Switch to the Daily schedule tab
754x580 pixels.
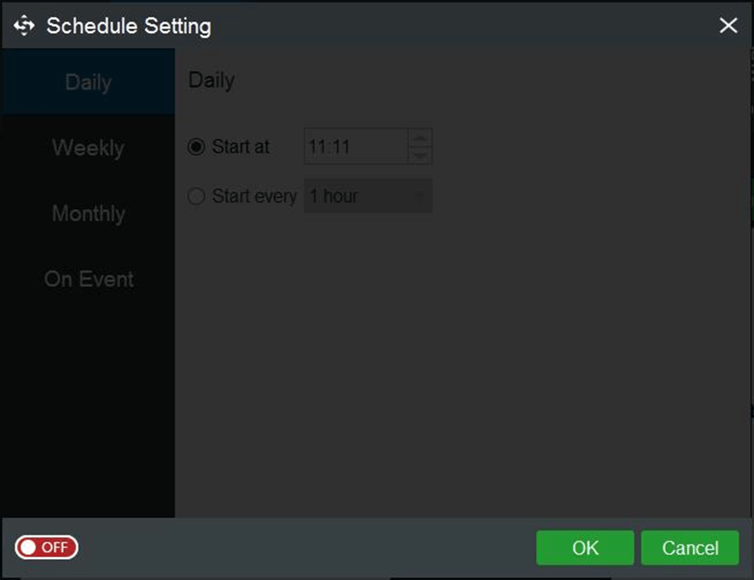[88, 83]
